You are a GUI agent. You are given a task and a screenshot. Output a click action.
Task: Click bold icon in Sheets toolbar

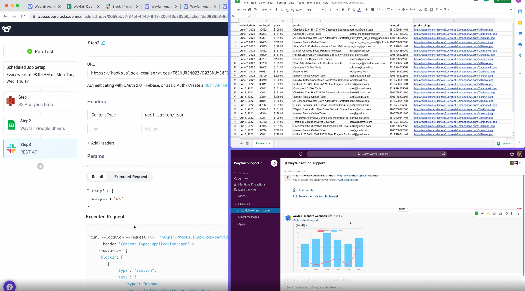343,10
